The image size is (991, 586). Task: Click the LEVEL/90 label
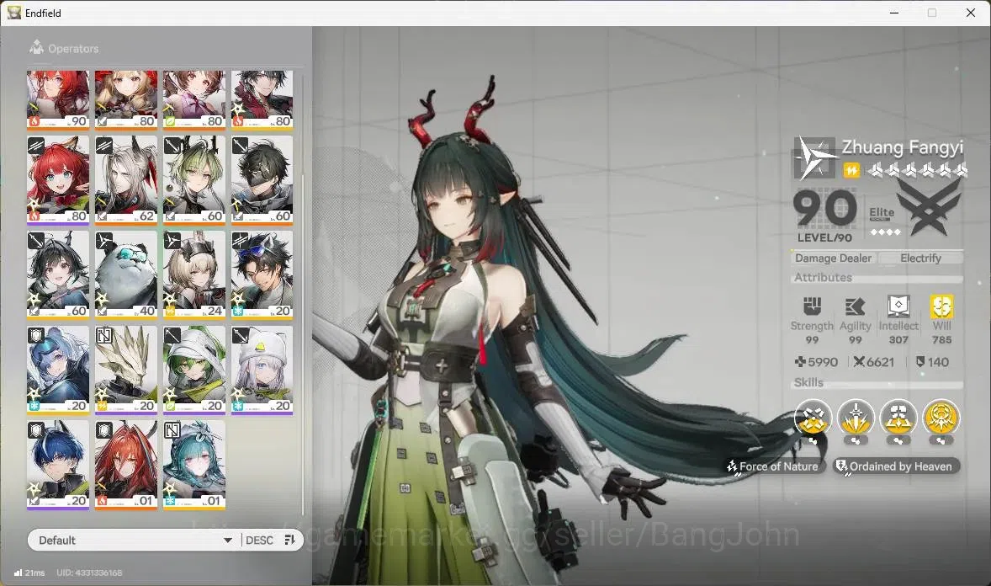(x=824, y=238)
